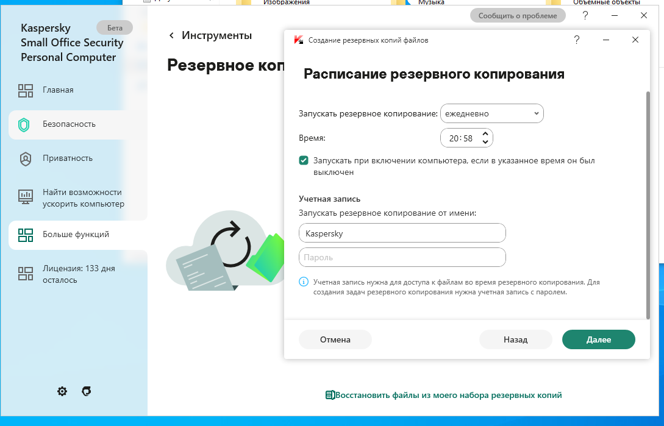Open the ежедневно frequency dropdown
This screenshot has height=426, width=664.
pos(492,113)
